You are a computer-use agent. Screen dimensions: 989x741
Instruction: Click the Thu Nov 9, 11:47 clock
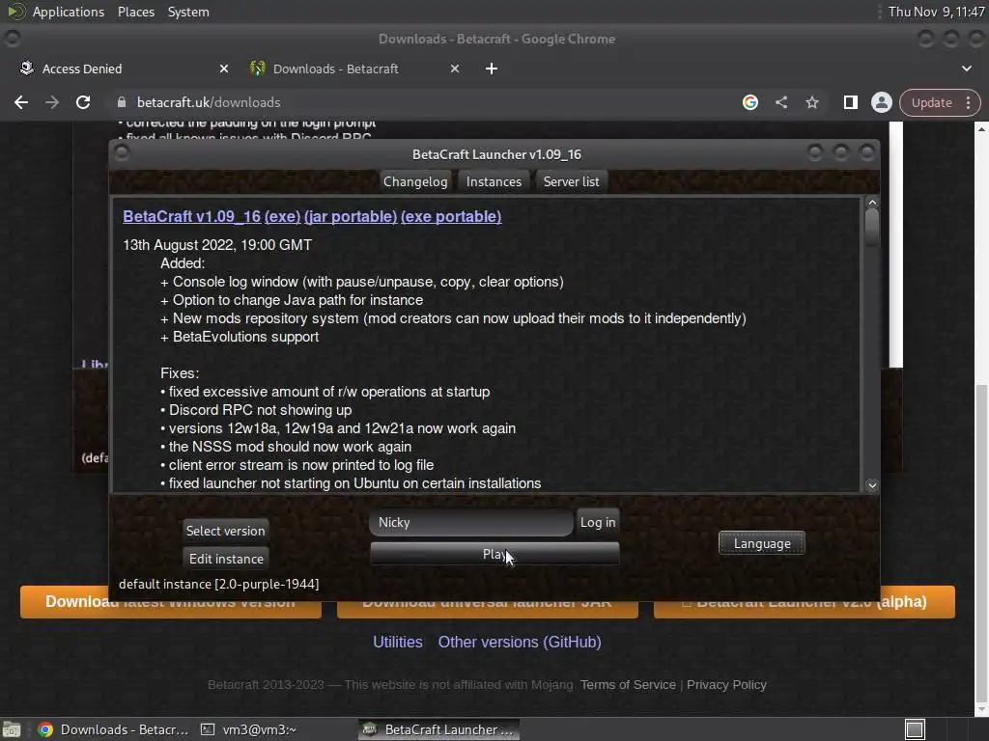pyautogui.click(x=936, y=12)
